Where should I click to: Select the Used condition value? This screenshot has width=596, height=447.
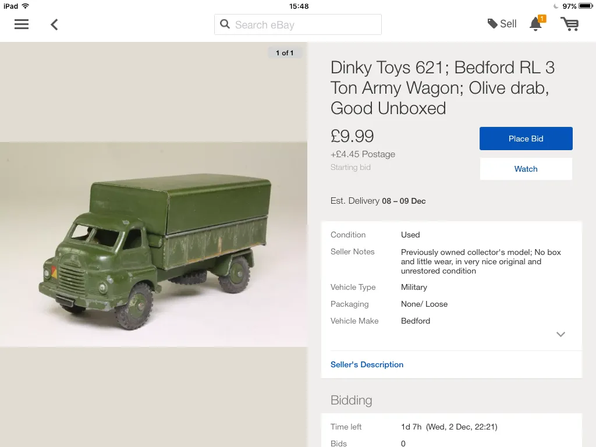[x=410, y=235]
